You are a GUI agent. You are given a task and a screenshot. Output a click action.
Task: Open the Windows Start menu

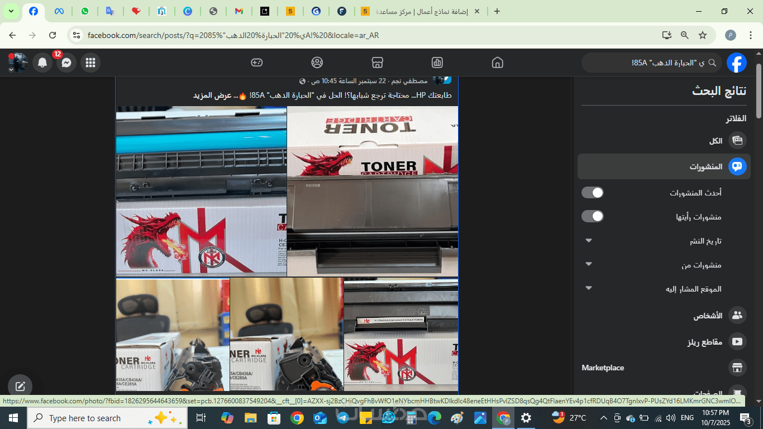click(13, 418)
